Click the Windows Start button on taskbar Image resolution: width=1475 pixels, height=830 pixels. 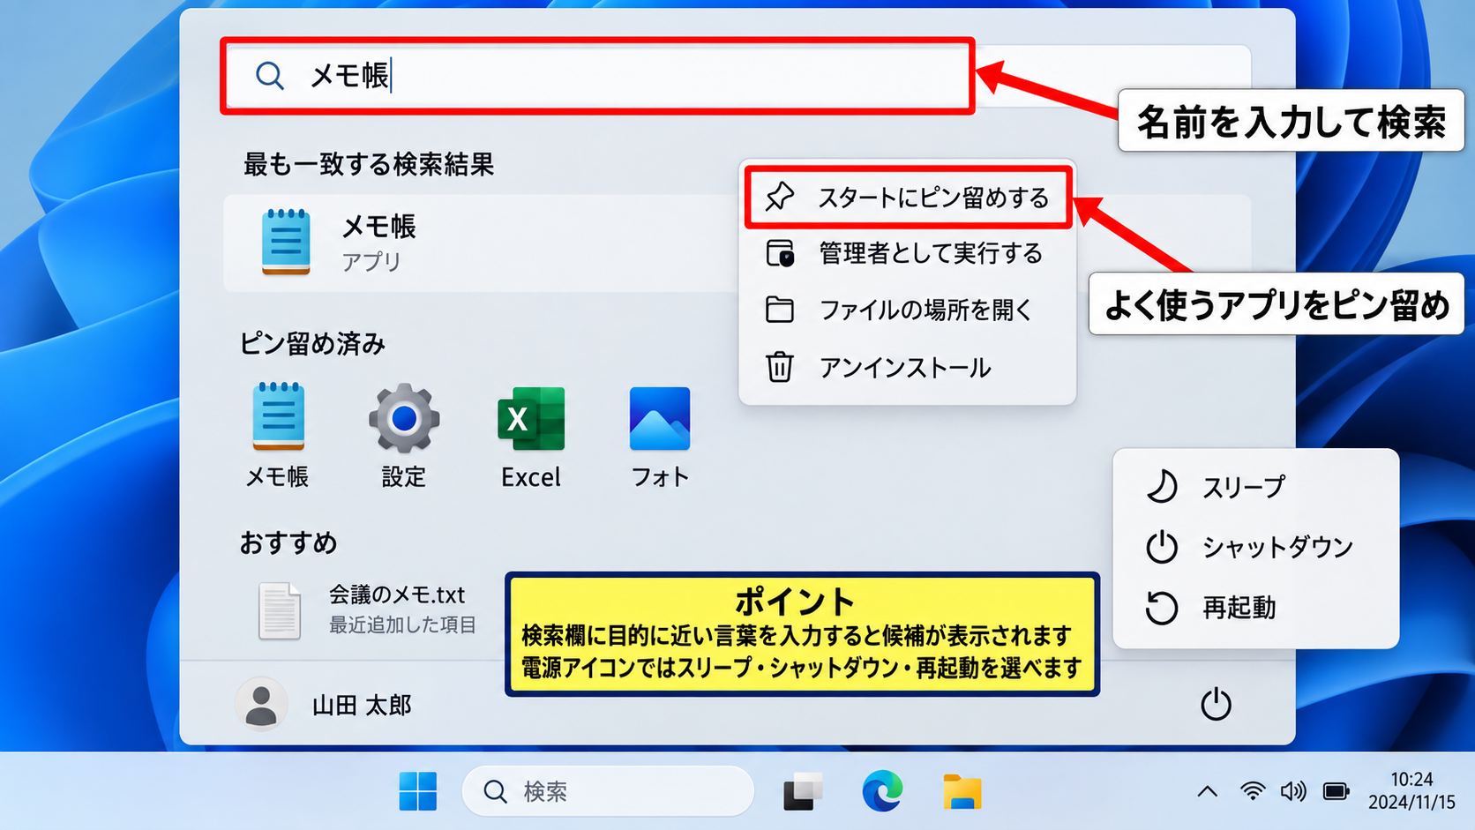pyautogui.click(x=418, y=791)
